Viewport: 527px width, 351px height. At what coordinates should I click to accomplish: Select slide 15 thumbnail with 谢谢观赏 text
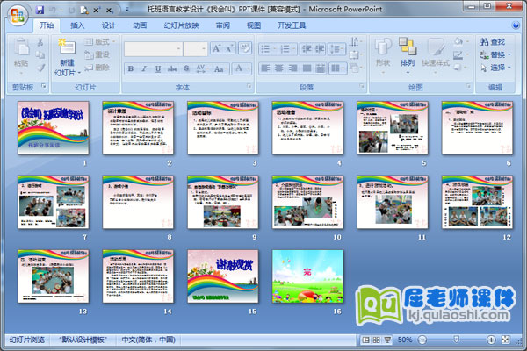click(221, 275)
